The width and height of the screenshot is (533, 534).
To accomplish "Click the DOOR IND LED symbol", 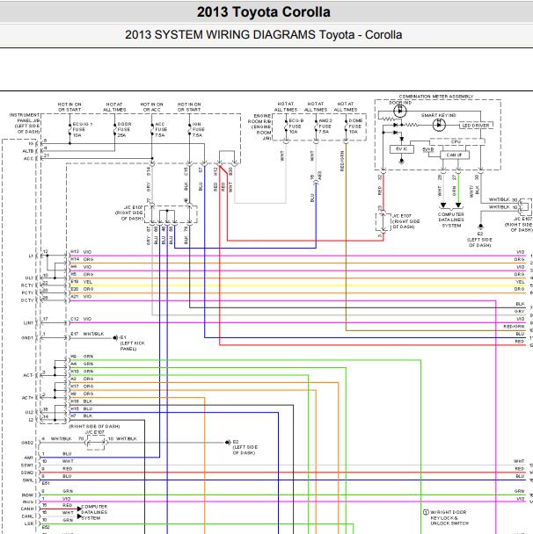I will [x=399, y=111].
